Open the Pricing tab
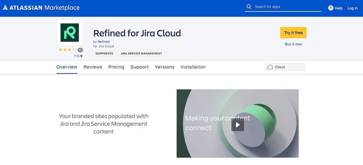 click(116, 67)
